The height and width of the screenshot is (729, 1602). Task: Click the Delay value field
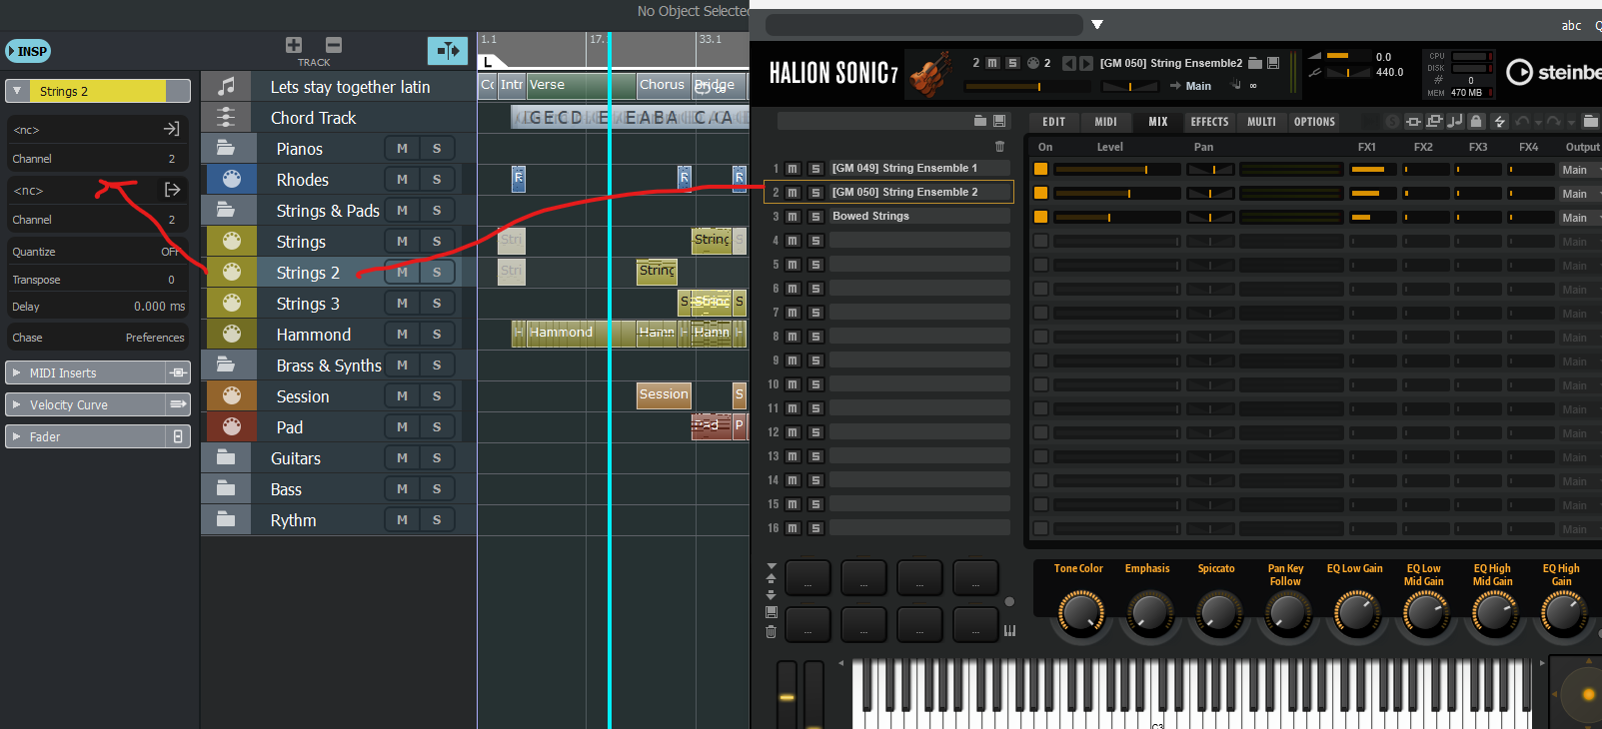pyautogui.click(x=160, y=307)
